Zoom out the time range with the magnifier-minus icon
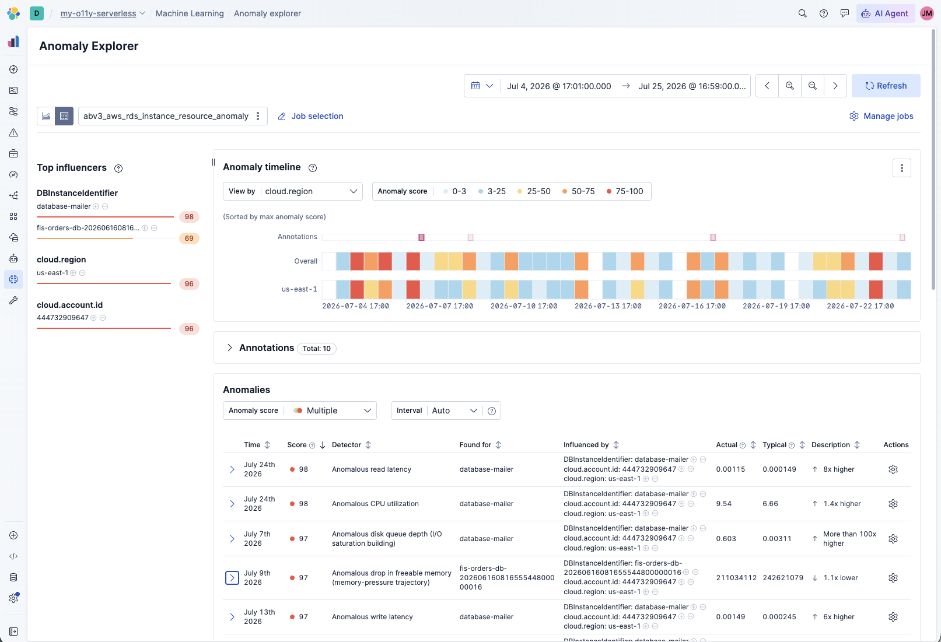The image size is (941, 642). tap(813, 86)
